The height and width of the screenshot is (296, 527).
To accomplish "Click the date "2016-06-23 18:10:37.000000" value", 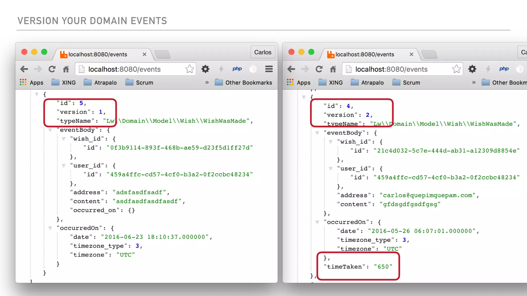I will coord(155,237).
